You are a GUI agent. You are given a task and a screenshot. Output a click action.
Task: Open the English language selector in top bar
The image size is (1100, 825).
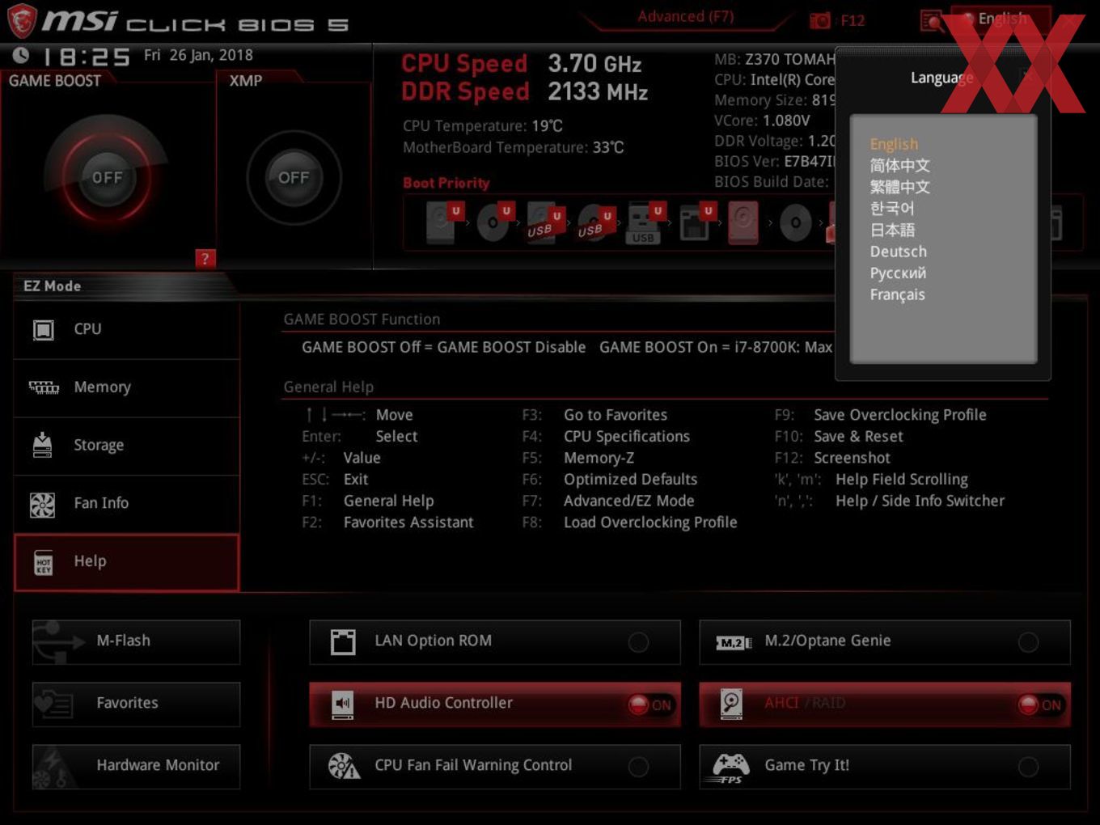click(1001, 19)
